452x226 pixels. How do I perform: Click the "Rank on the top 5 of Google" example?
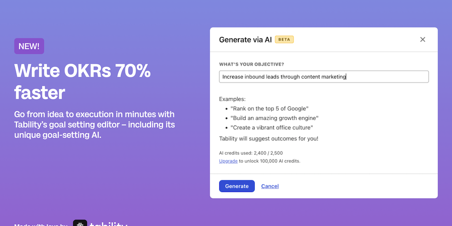coord(269,109)
